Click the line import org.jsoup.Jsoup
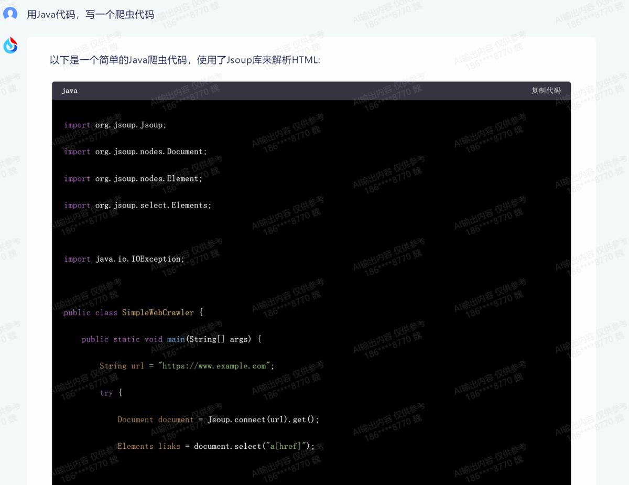Image resolution: width=629 pixels, height=485 pixels. click(x=115, y=125)
